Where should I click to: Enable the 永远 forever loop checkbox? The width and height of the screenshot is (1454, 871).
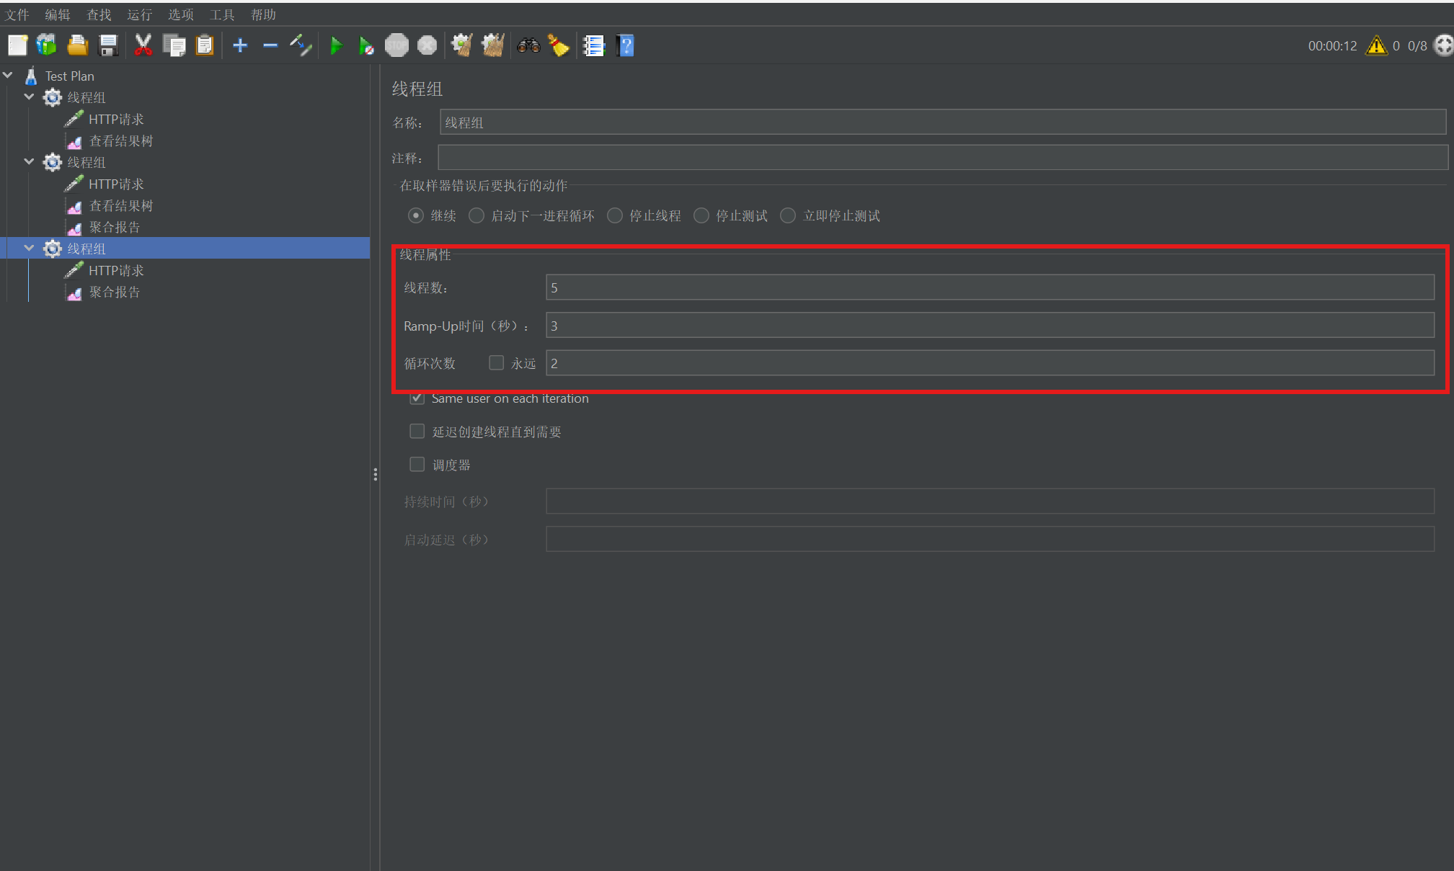(x=496, y=363)
